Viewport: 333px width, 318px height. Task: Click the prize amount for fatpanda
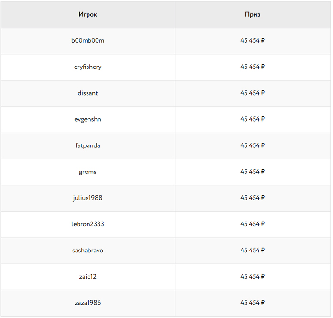(x=253, y=145)
